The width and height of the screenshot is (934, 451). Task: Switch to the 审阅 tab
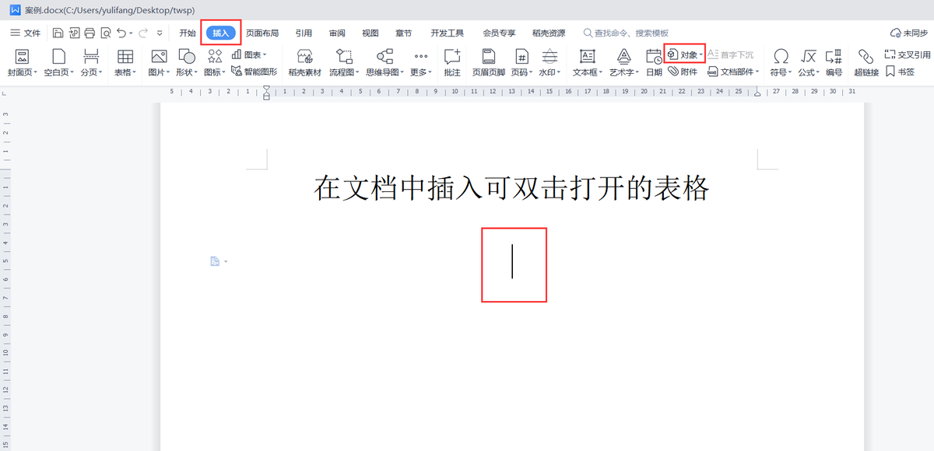(337, 33)
